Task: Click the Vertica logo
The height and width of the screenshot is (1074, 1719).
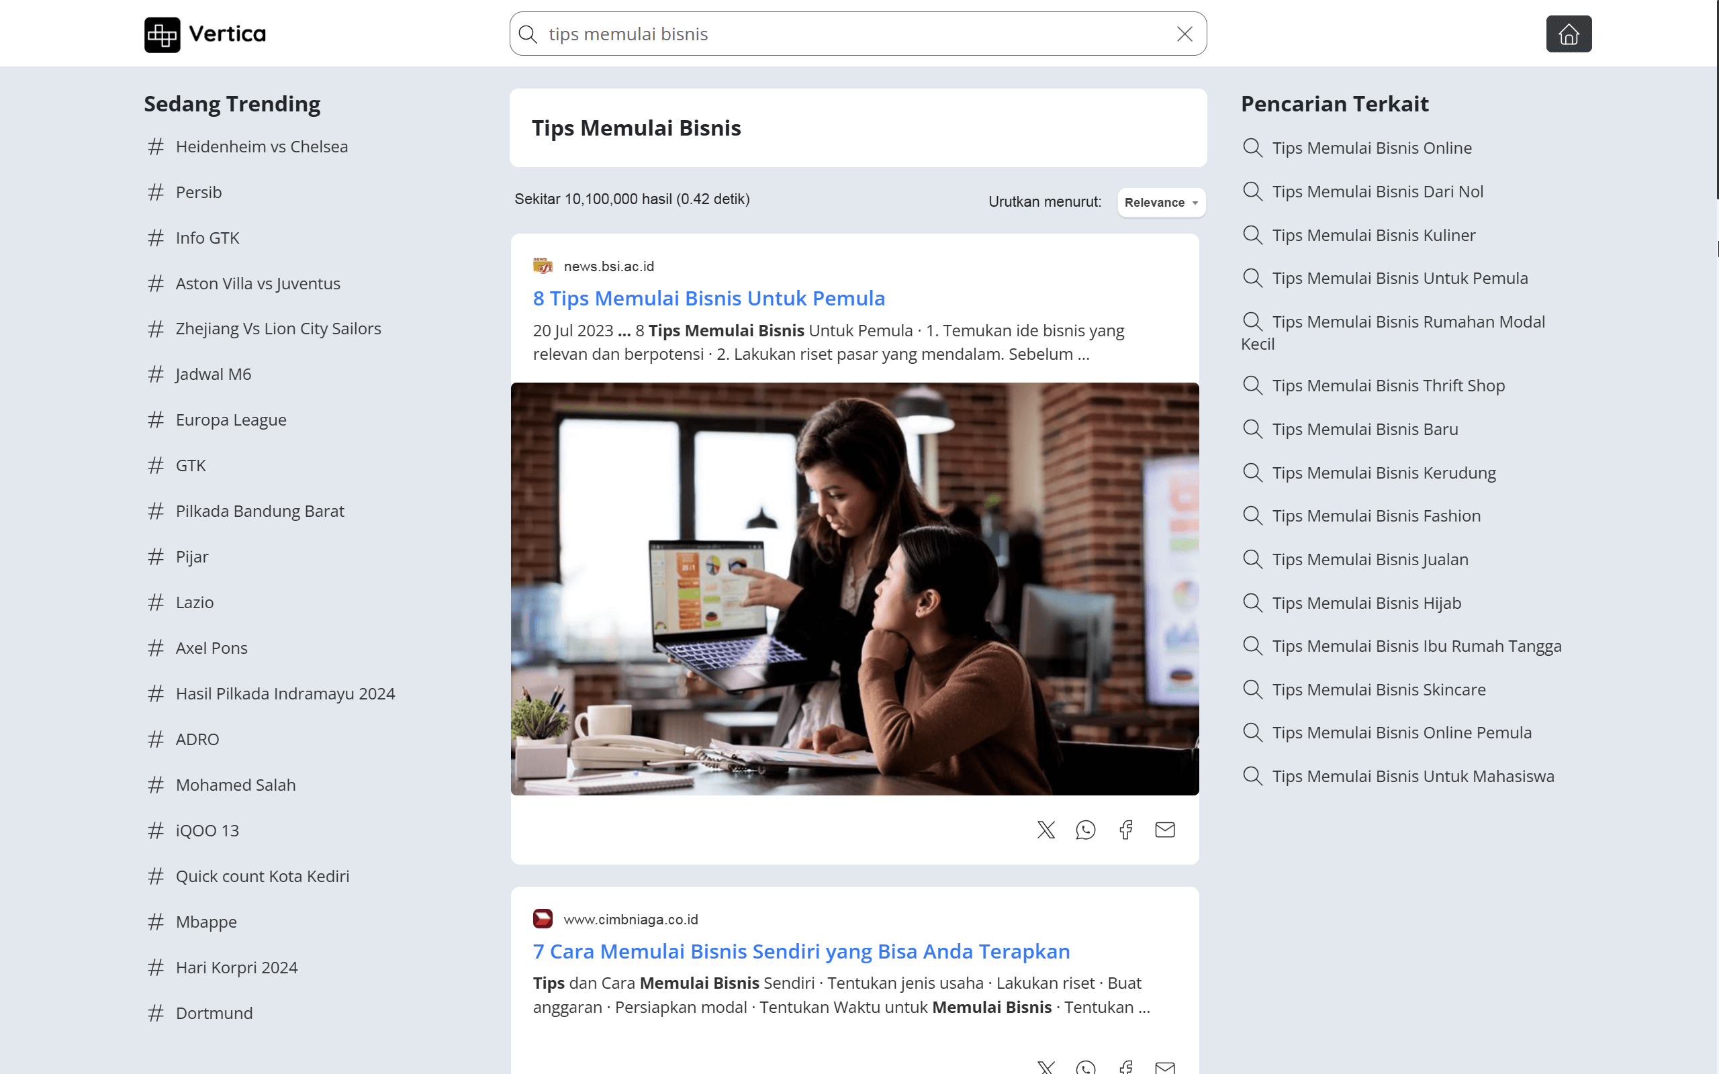Action: 205,34
